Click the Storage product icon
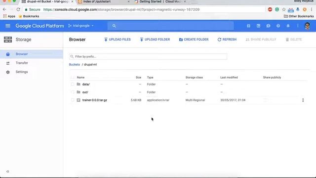The width and height of the screenshot is (316, 178). (8, 40)
